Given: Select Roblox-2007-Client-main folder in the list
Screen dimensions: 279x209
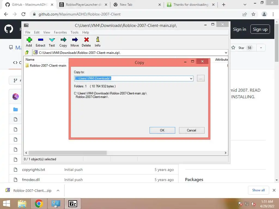Looking at the screenshot, I should (46, 65).
